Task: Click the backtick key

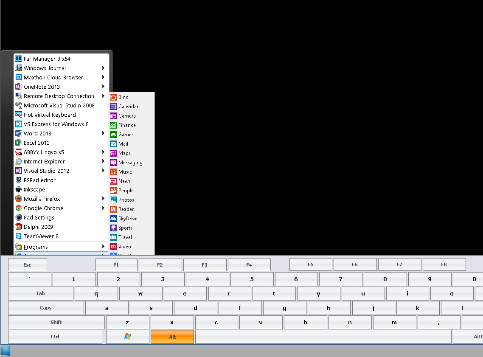Action: coord(30,279)
